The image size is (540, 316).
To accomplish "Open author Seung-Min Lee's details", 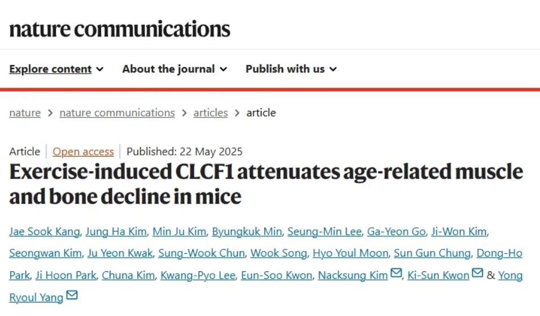I will point(324,232).
